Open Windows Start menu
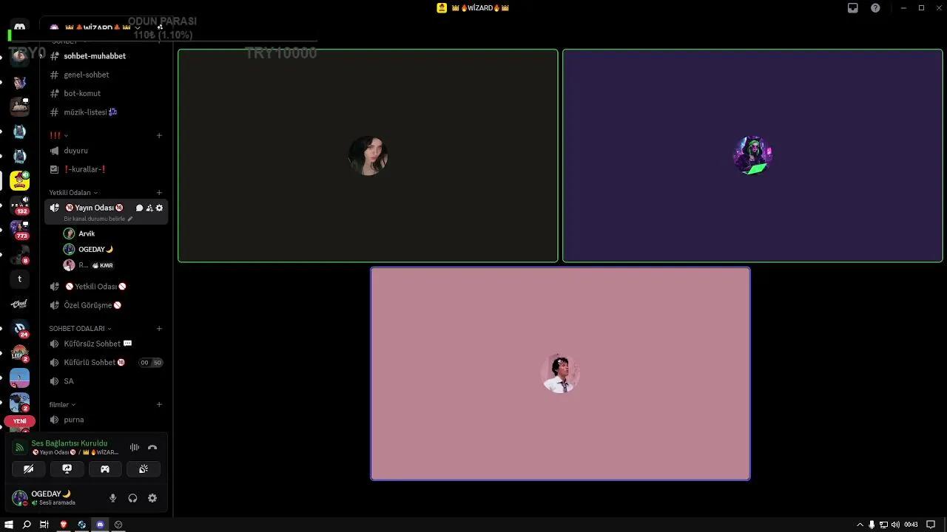947x532 pixels. click(x=9, y=525)
